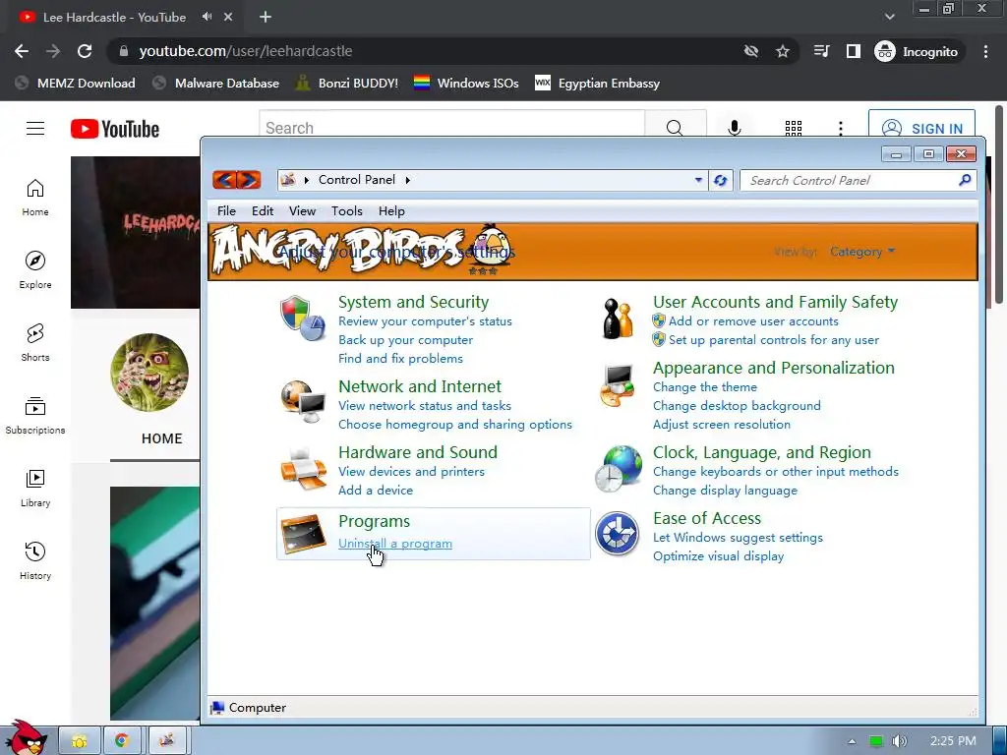Expand the arrow after Control Panel breadcrumb
1007x755 pixels.
point(408,181)
